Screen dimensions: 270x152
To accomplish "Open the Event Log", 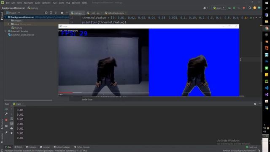I will coord(251,147).
